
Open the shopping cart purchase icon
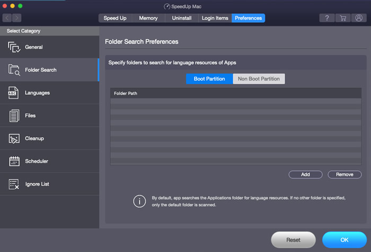pyautogui.click(x=342, y=18)
